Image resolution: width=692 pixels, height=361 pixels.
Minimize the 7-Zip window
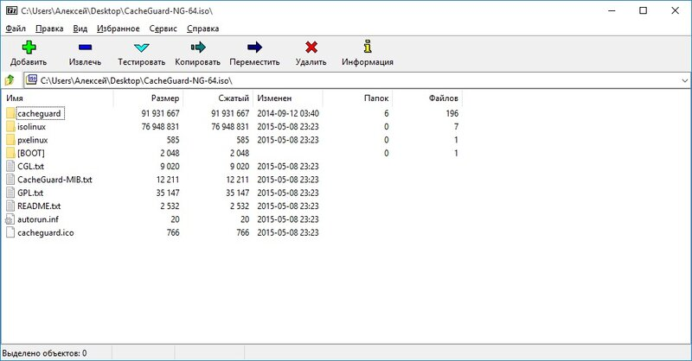click(612, 10)
